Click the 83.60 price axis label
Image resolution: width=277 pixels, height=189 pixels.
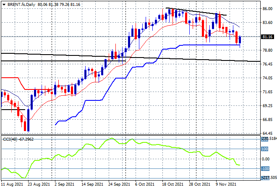267,22
